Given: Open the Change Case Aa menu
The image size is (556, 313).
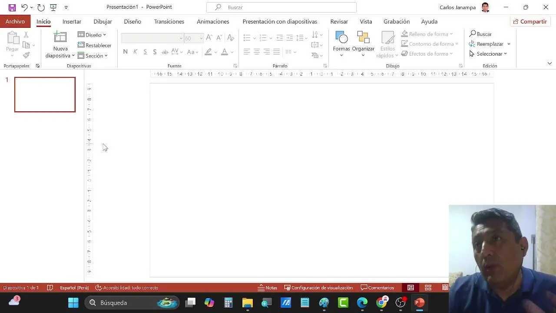Looking at the screenshot, I should tap(193, 52).
